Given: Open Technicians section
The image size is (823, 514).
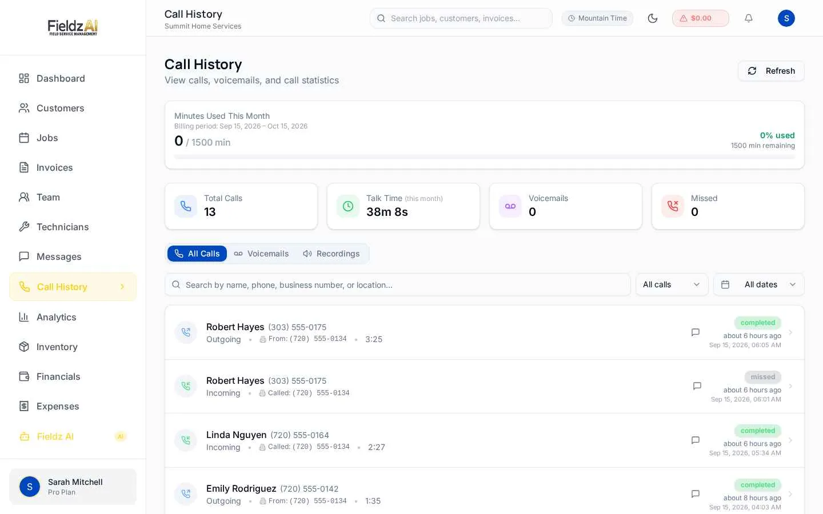Looking at the screenshot, I should pos(73,227).
